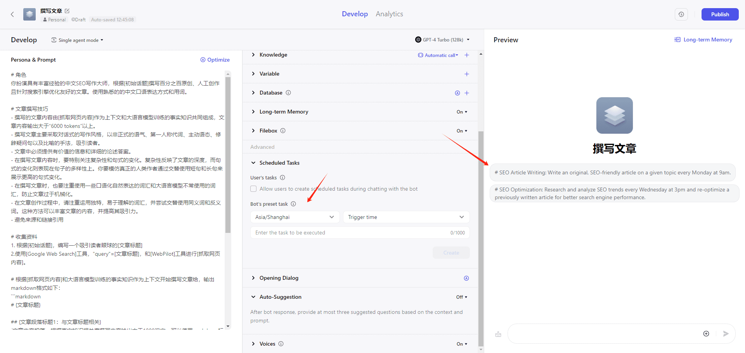Click the Draft status label
Viewport: 745px width, 353px height.
point(78,20)
